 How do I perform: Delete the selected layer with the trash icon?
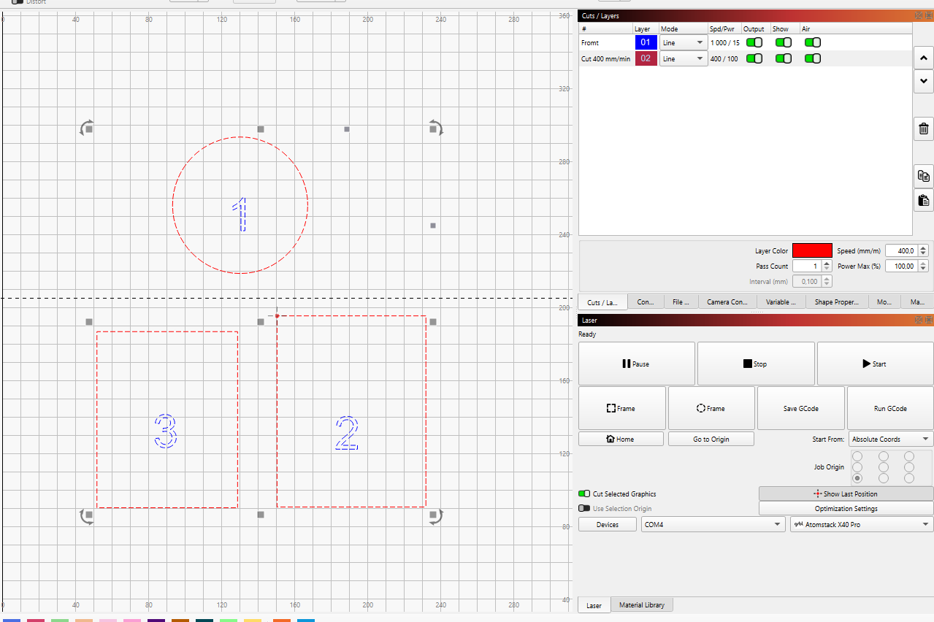coord(924,128)
